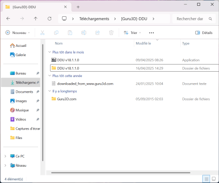Select the Guru3D.com folder
This screenshot has width=219, height=183.
pyautogui.click(x=134, y=99)
